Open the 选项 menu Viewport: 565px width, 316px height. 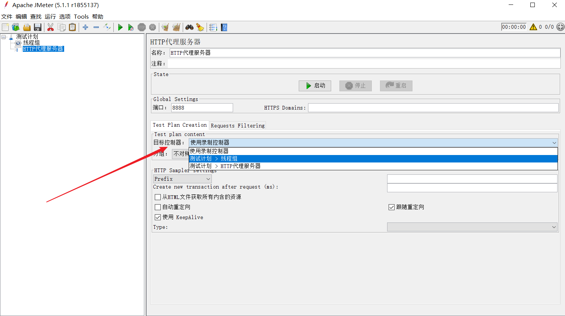coord(65,16)
